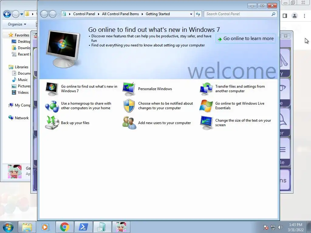Select Music in Explorer sidebar
311x233 pixels.
point(22,80)
